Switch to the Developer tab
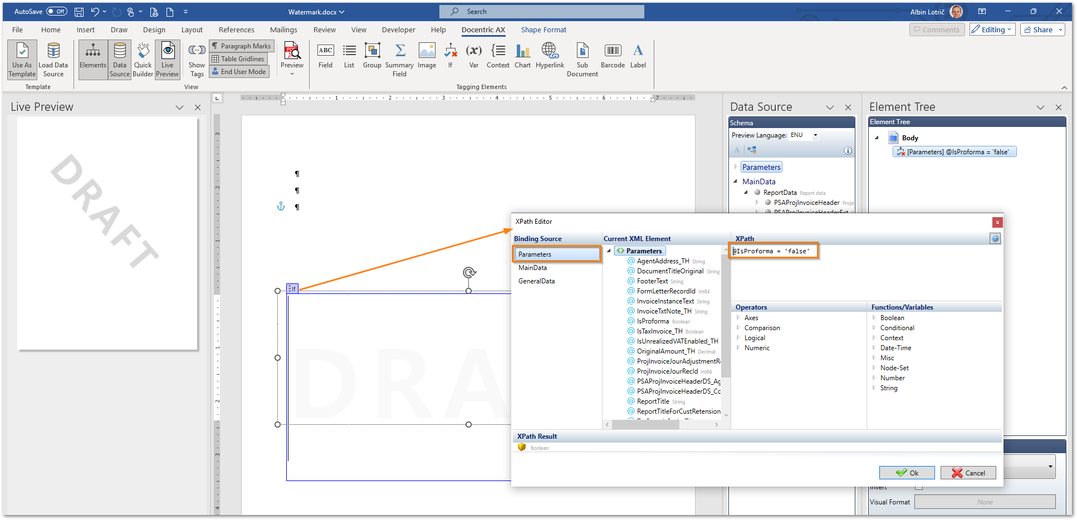Screen dimensions: 1077x520 click(398, 30)
